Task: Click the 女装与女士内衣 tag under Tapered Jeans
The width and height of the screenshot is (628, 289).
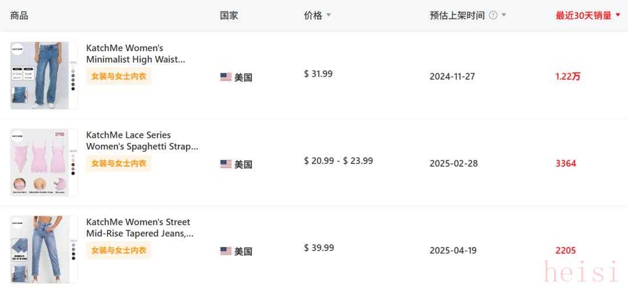Action: coord(119,251)
